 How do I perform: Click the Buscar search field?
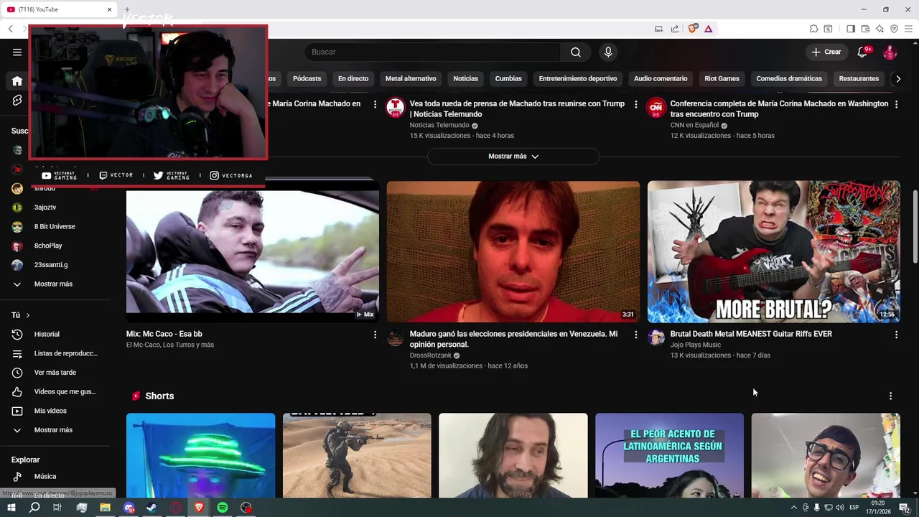(432, 52)
